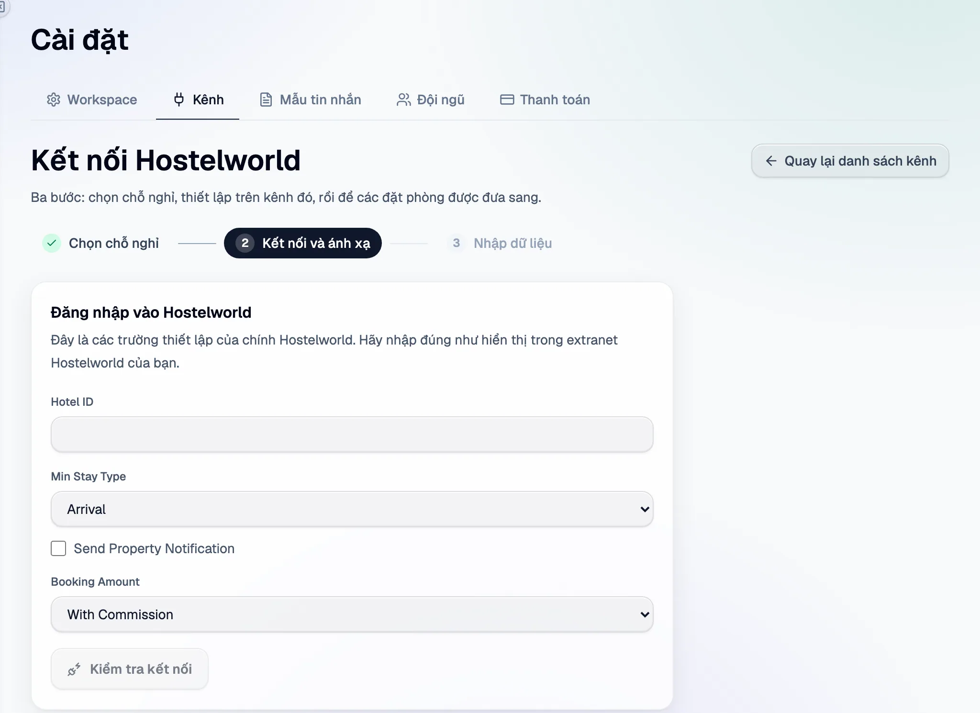Screen dimensions: 980x713
Task: Open the Booking Amount dropdown
Action: [x=352, y=614]
